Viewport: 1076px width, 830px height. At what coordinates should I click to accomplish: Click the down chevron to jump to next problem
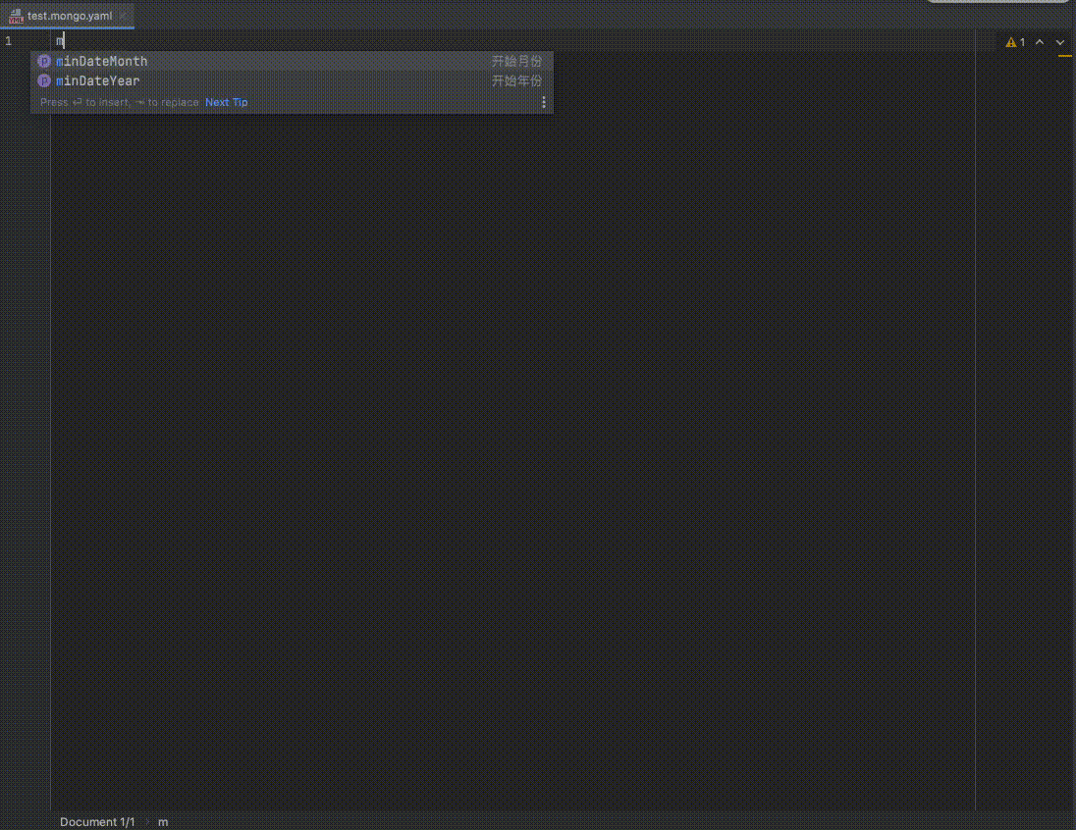[x=1059, y=42]
